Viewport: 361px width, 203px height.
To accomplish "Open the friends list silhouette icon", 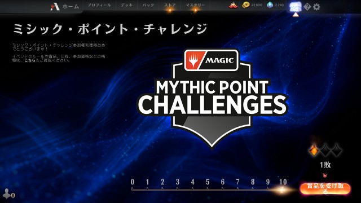I will [6, 193].
